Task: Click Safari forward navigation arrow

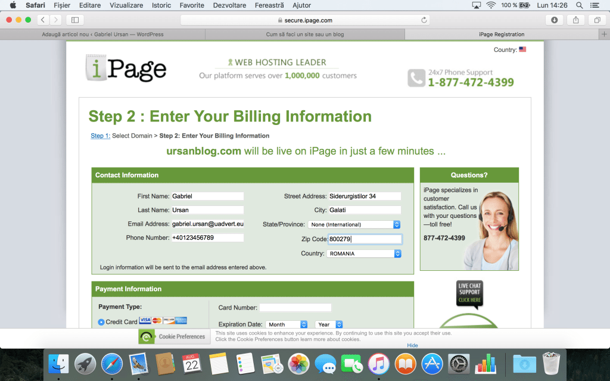Action: [x=55, y=20]
